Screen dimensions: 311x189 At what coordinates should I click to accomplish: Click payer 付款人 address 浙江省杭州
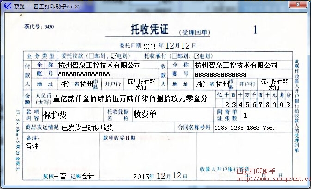[79, 84]
